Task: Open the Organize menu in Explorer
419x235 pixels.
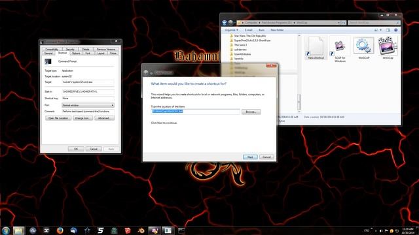Action: click(231, 30)
